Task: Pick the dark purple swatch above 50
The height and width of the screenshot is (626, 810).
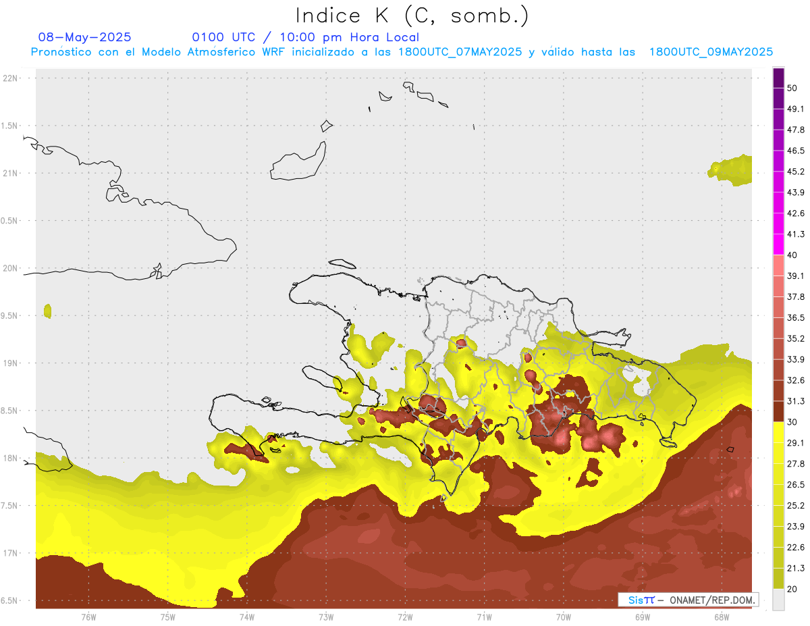Action: click(778, 78)
